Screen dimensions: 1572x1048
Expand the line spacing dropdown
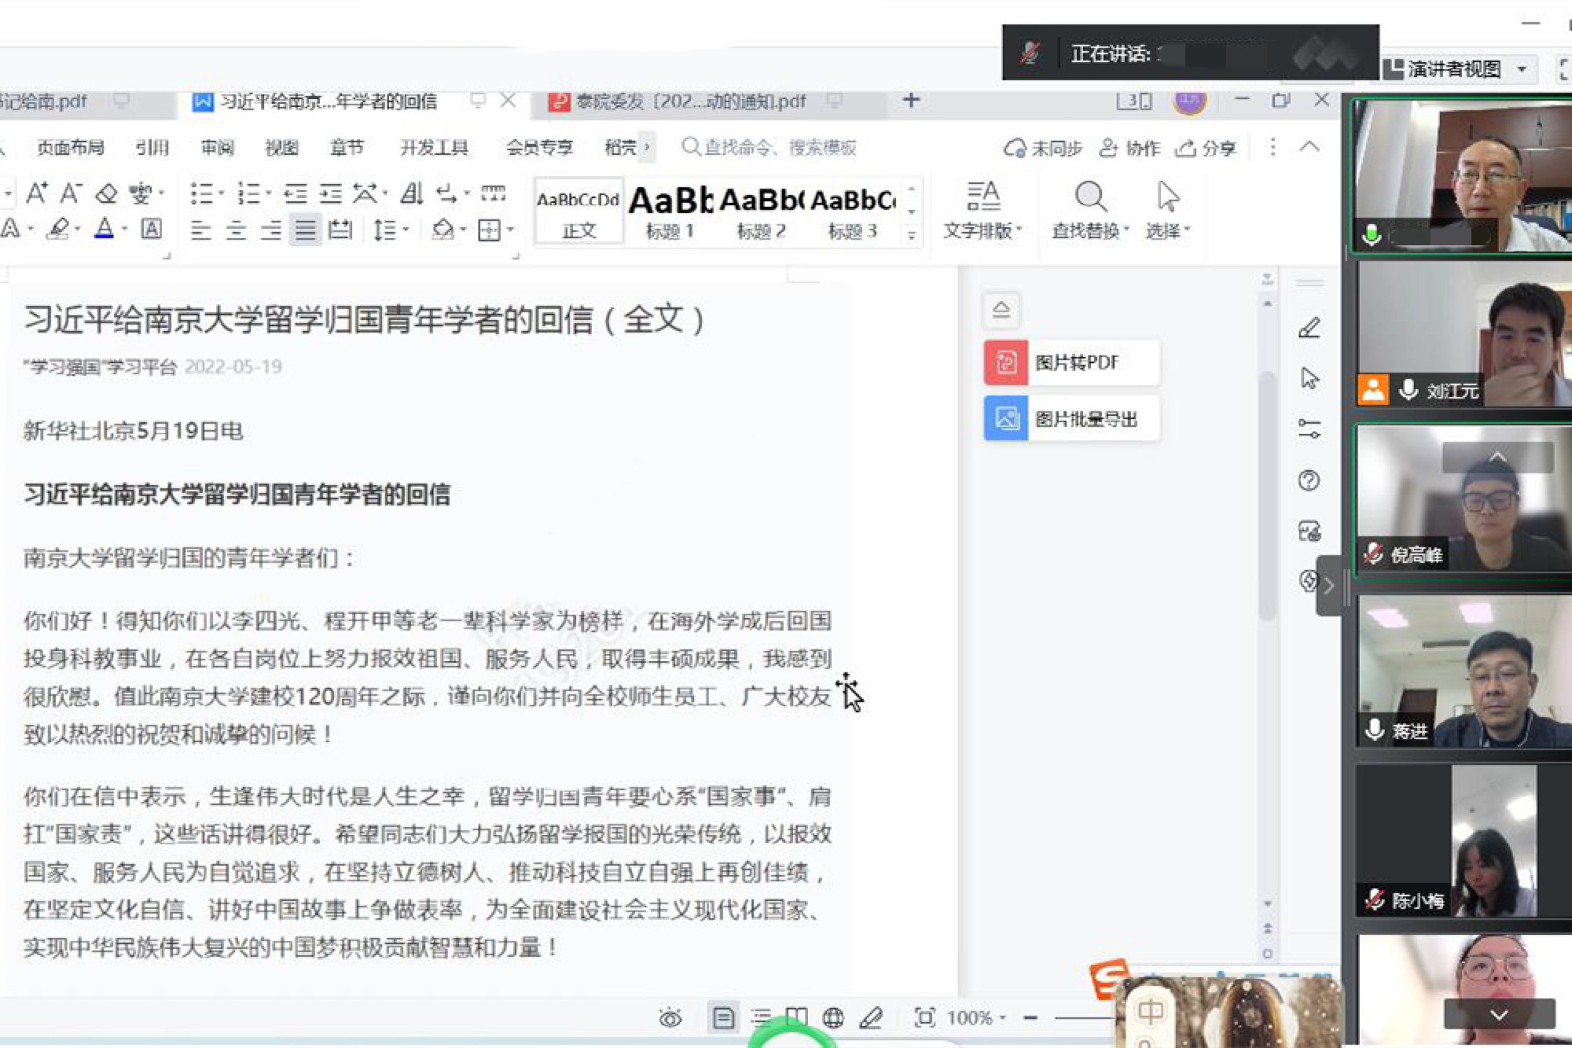coord(406,230)
